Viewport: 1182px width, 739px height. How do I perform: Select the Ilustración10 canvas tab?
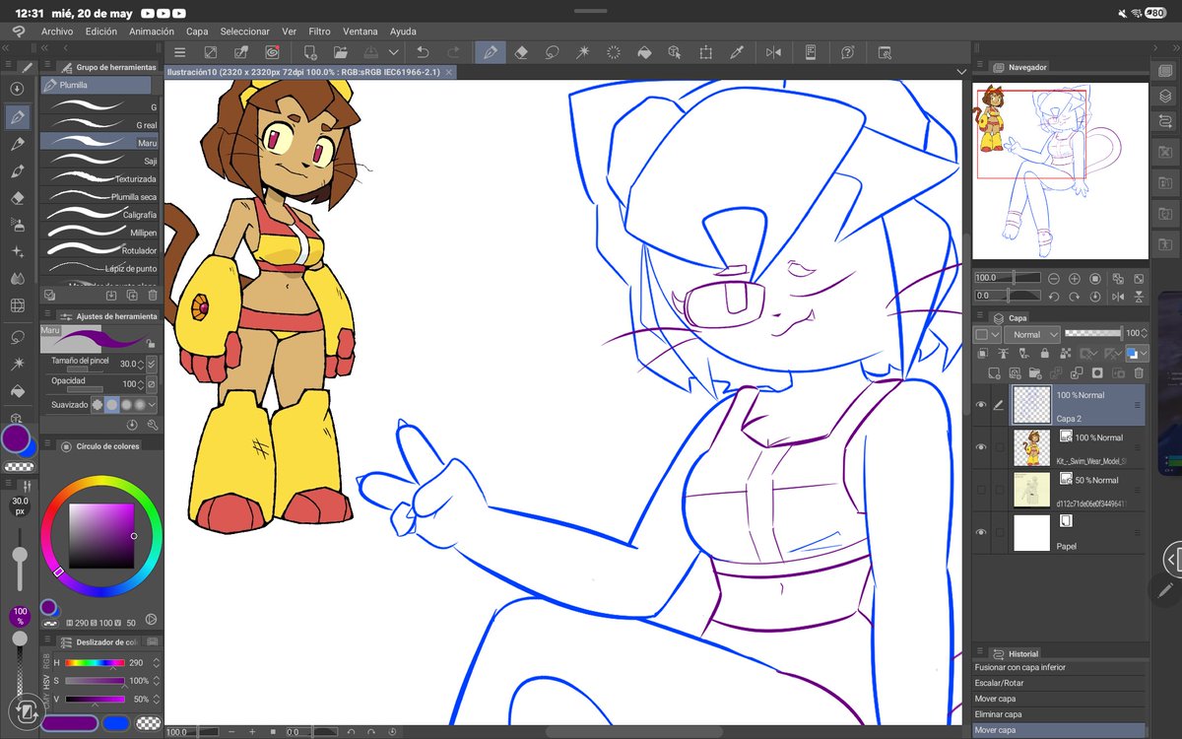(x=309, y=72)
